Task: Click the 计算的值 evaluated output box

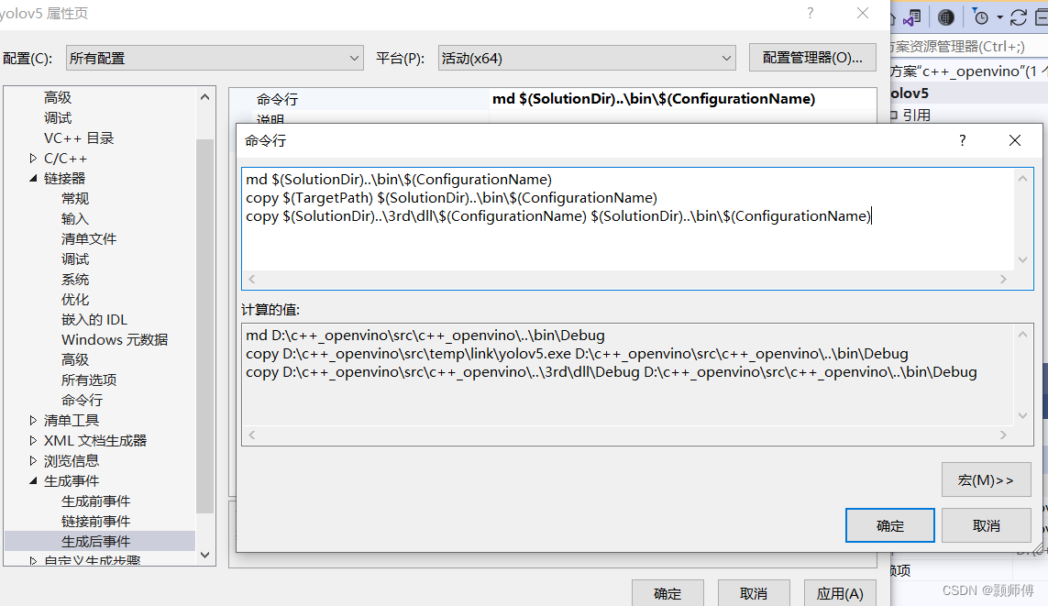Action: [628, 376]
